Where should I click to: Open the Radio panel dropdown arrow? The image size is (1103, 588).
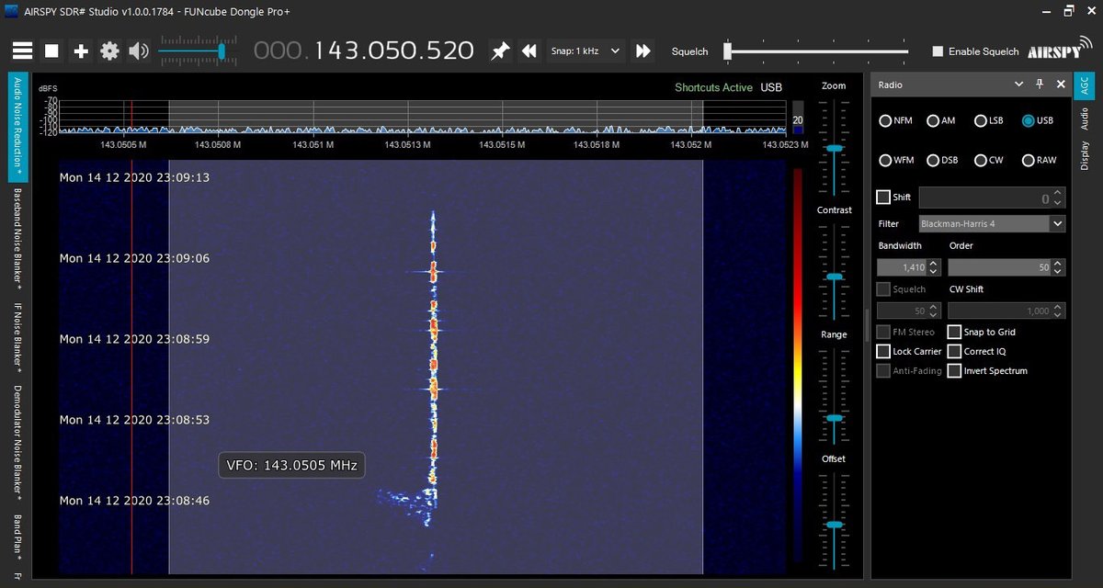1018,84
